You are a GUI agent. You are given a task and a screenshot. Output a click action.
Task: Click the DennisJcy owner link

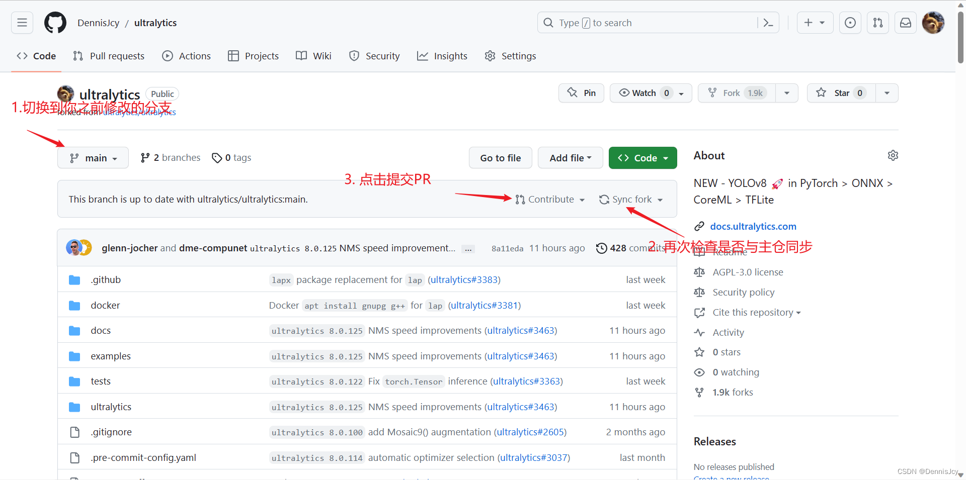pos(99,23)
